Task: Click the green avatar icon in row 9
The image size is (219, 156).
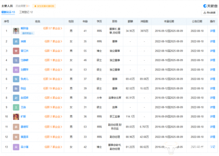Action: 16,107
